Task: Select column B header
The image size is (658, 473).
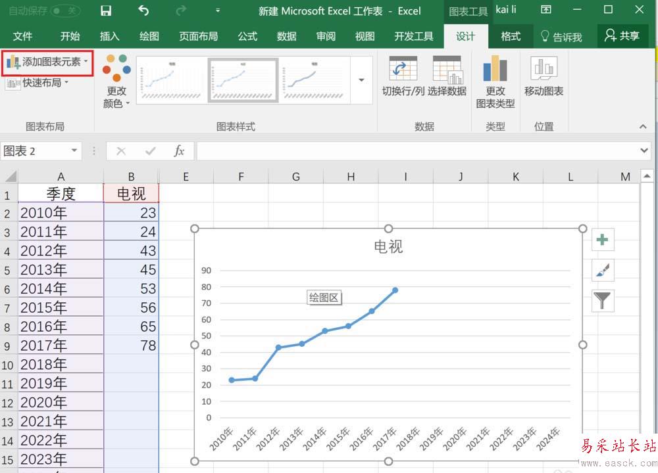Action: click(132, 176)
